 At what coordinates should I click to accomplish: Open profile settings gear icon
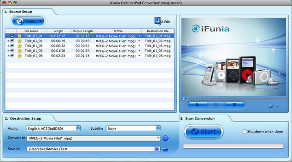tap(165, 138)
